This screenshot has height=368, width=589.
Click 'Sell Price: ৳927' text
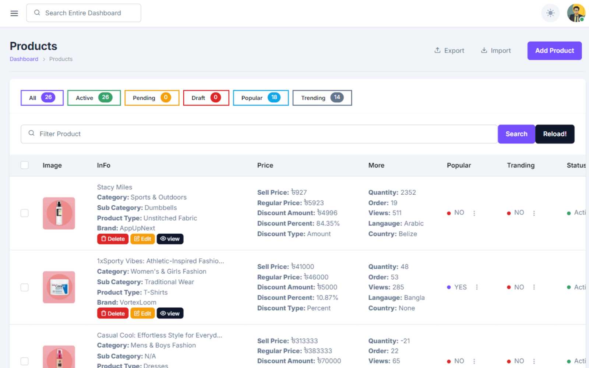pos(282,192)
